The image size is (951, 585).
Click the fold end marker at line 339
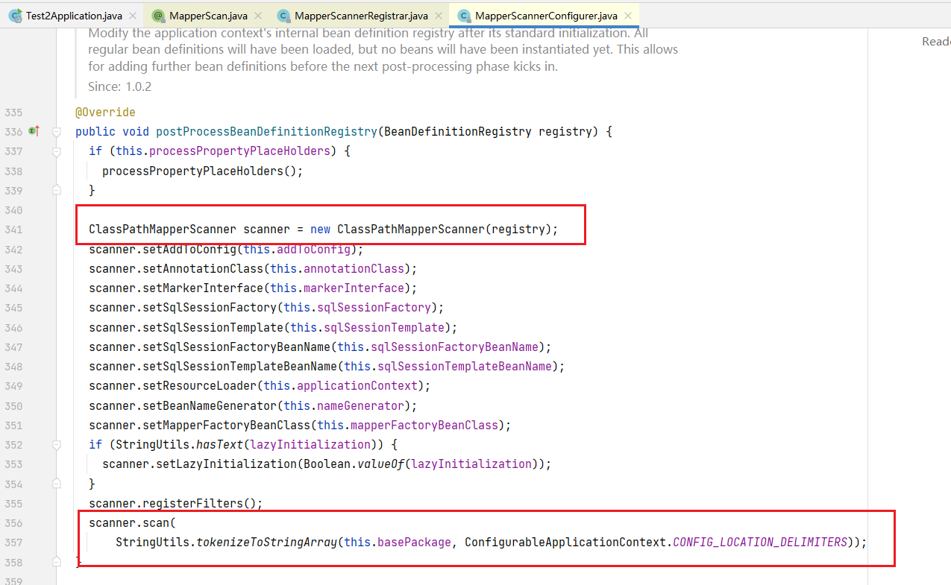point(57,190)
